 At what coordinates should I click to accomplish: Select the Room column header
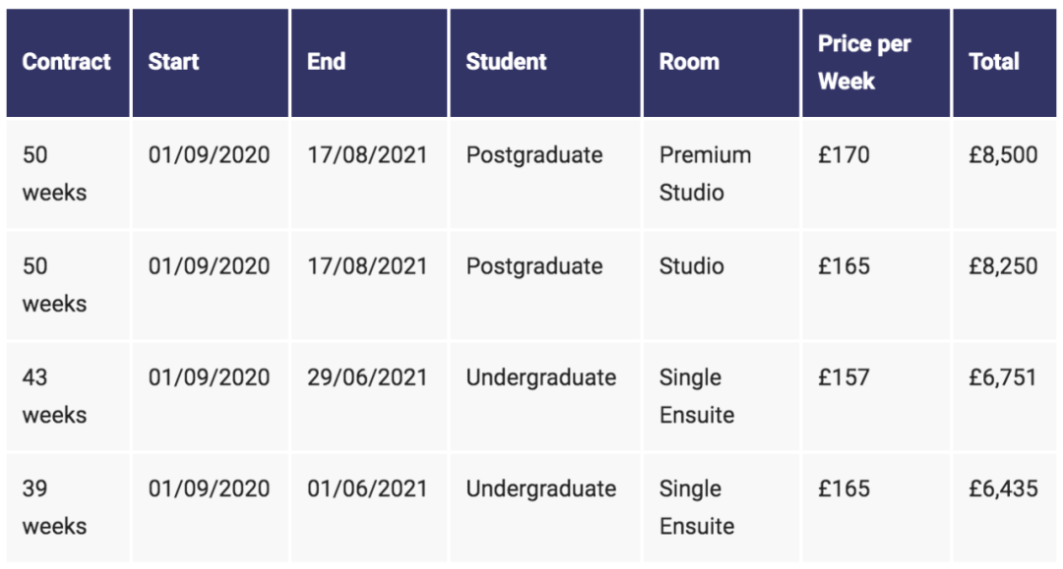tap(721, 63)
